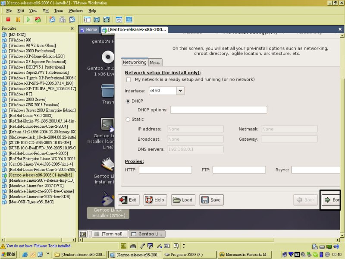Click the Reset VM toolbar icon
The image size is (345, 259).
[x=38, y=19]
